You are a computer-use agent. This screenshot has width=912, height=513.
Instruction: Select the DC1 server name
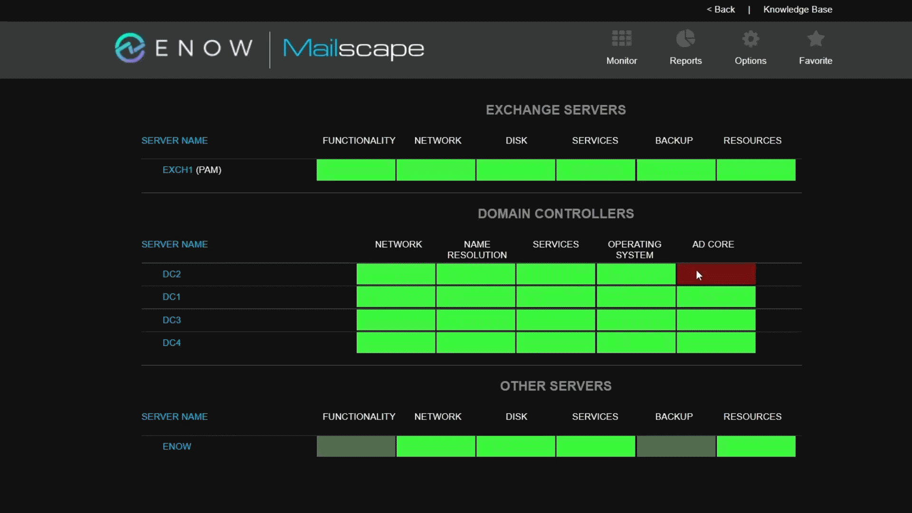[x=171, y=297]
